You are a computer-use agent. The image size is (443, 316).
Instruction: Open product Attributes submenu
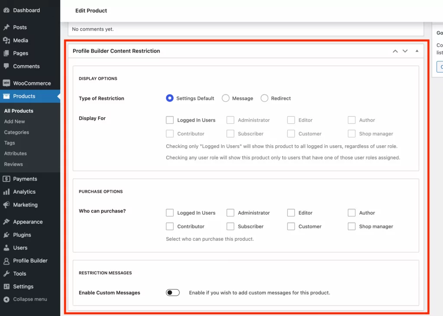[x=15, y=153]
